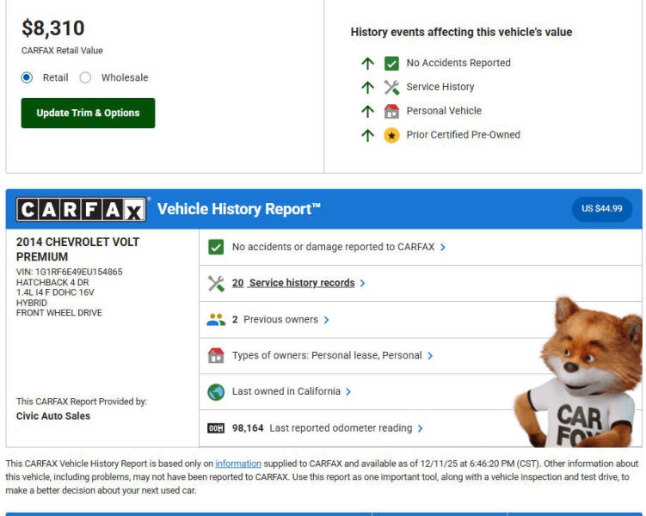Image resolution: width=646 pixels, height=516 pixels.
Task: Click the CARFAX logo in header
Action: tap(81, 209)
